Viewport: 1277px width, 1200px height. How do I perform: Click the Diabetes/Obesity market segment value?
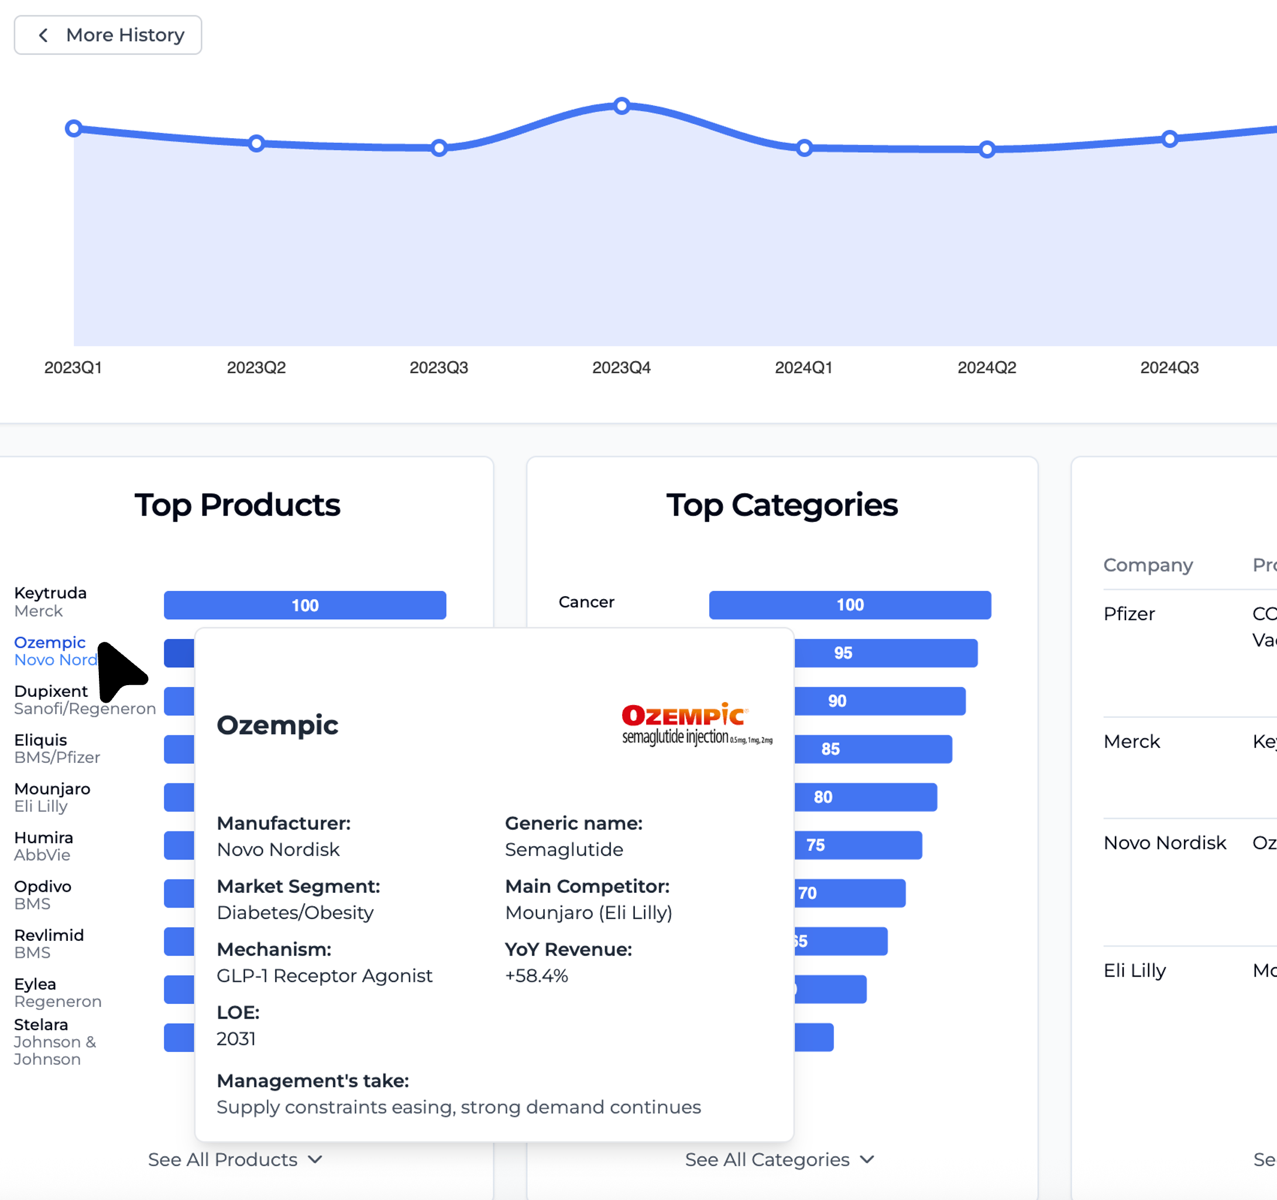(x=295, y=912)
